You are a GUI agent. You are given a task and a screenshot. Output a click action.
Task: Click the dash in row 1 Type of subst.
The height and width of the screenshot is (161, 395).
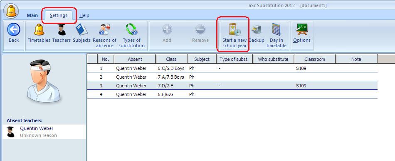click(220, 68)
